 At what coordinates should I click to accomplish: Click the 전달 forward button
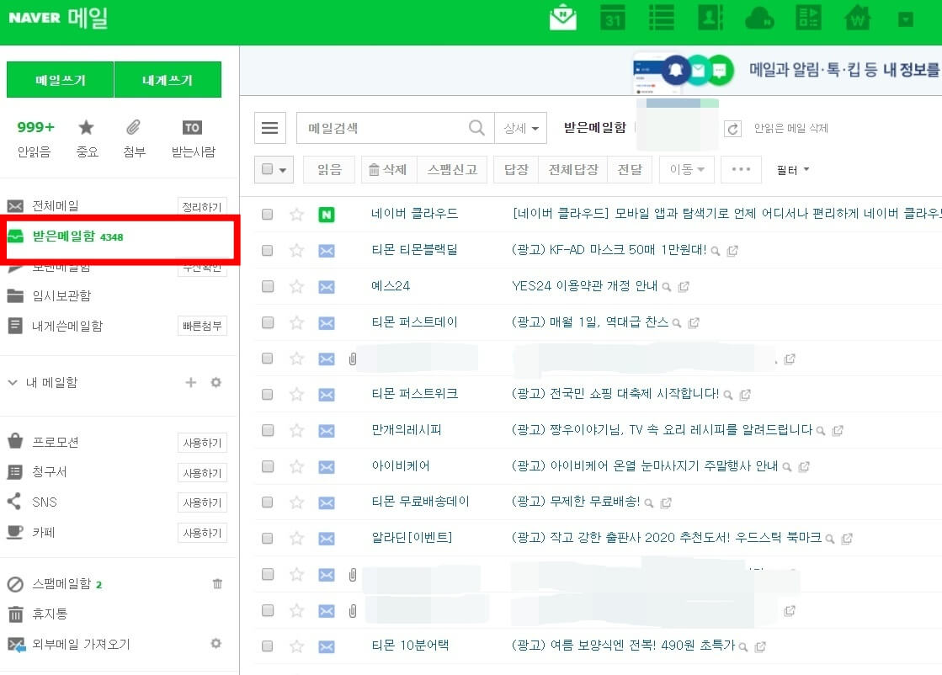(631, 170)
